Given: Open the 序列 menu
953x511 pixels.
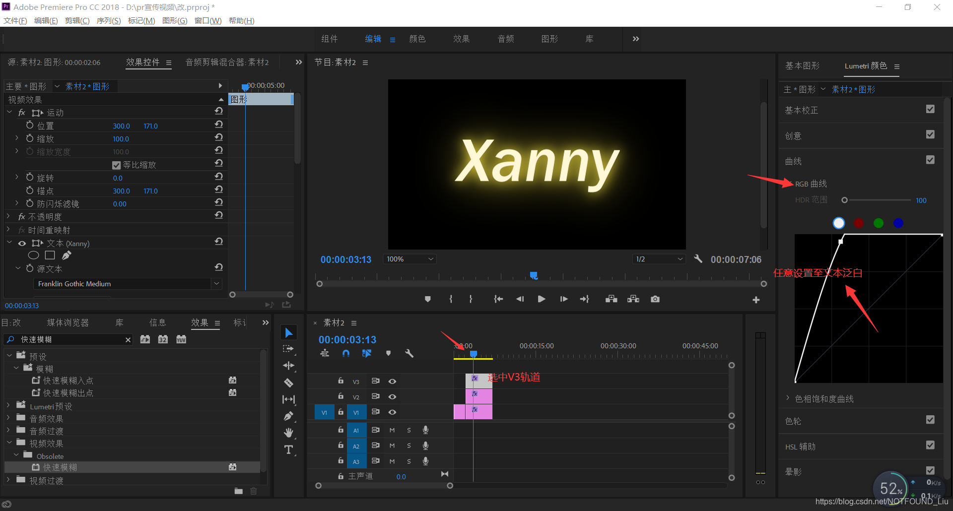Looking at the screenshot, I should tap(109, 21).
